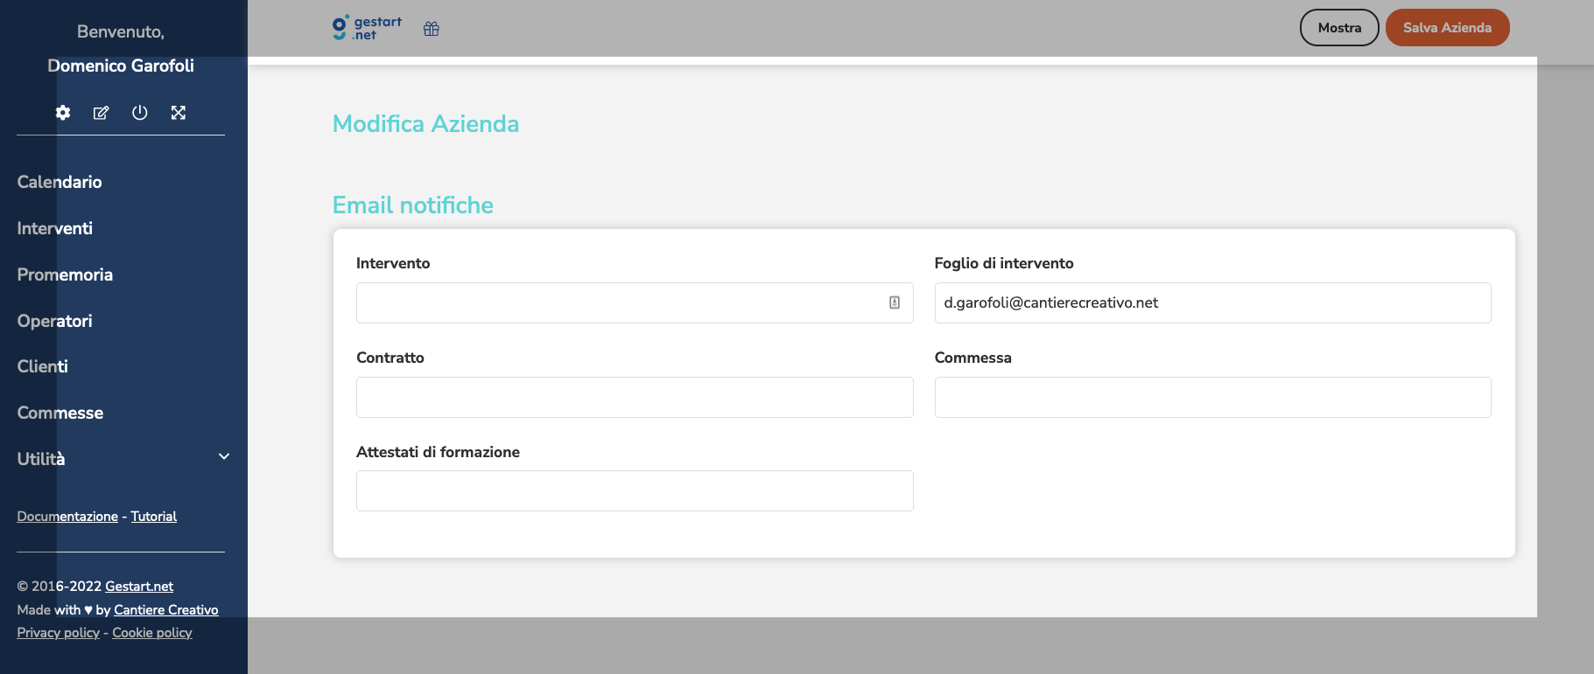Visit Gestart.net footer link
The width and height of the screenshot is (1594, 674).
(139, 587)
